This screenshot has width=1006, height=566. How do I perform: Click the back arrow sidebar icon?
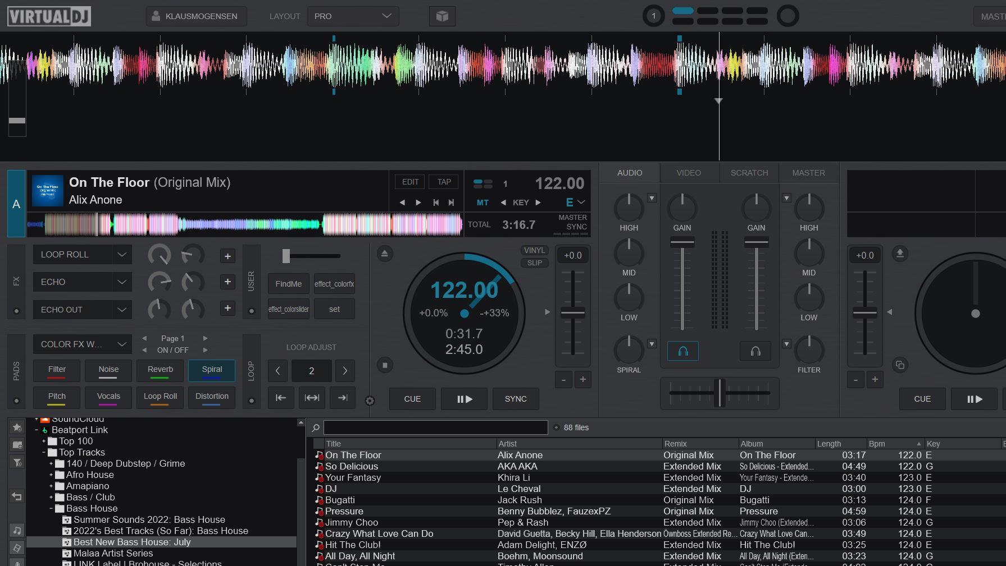(17, 496)
